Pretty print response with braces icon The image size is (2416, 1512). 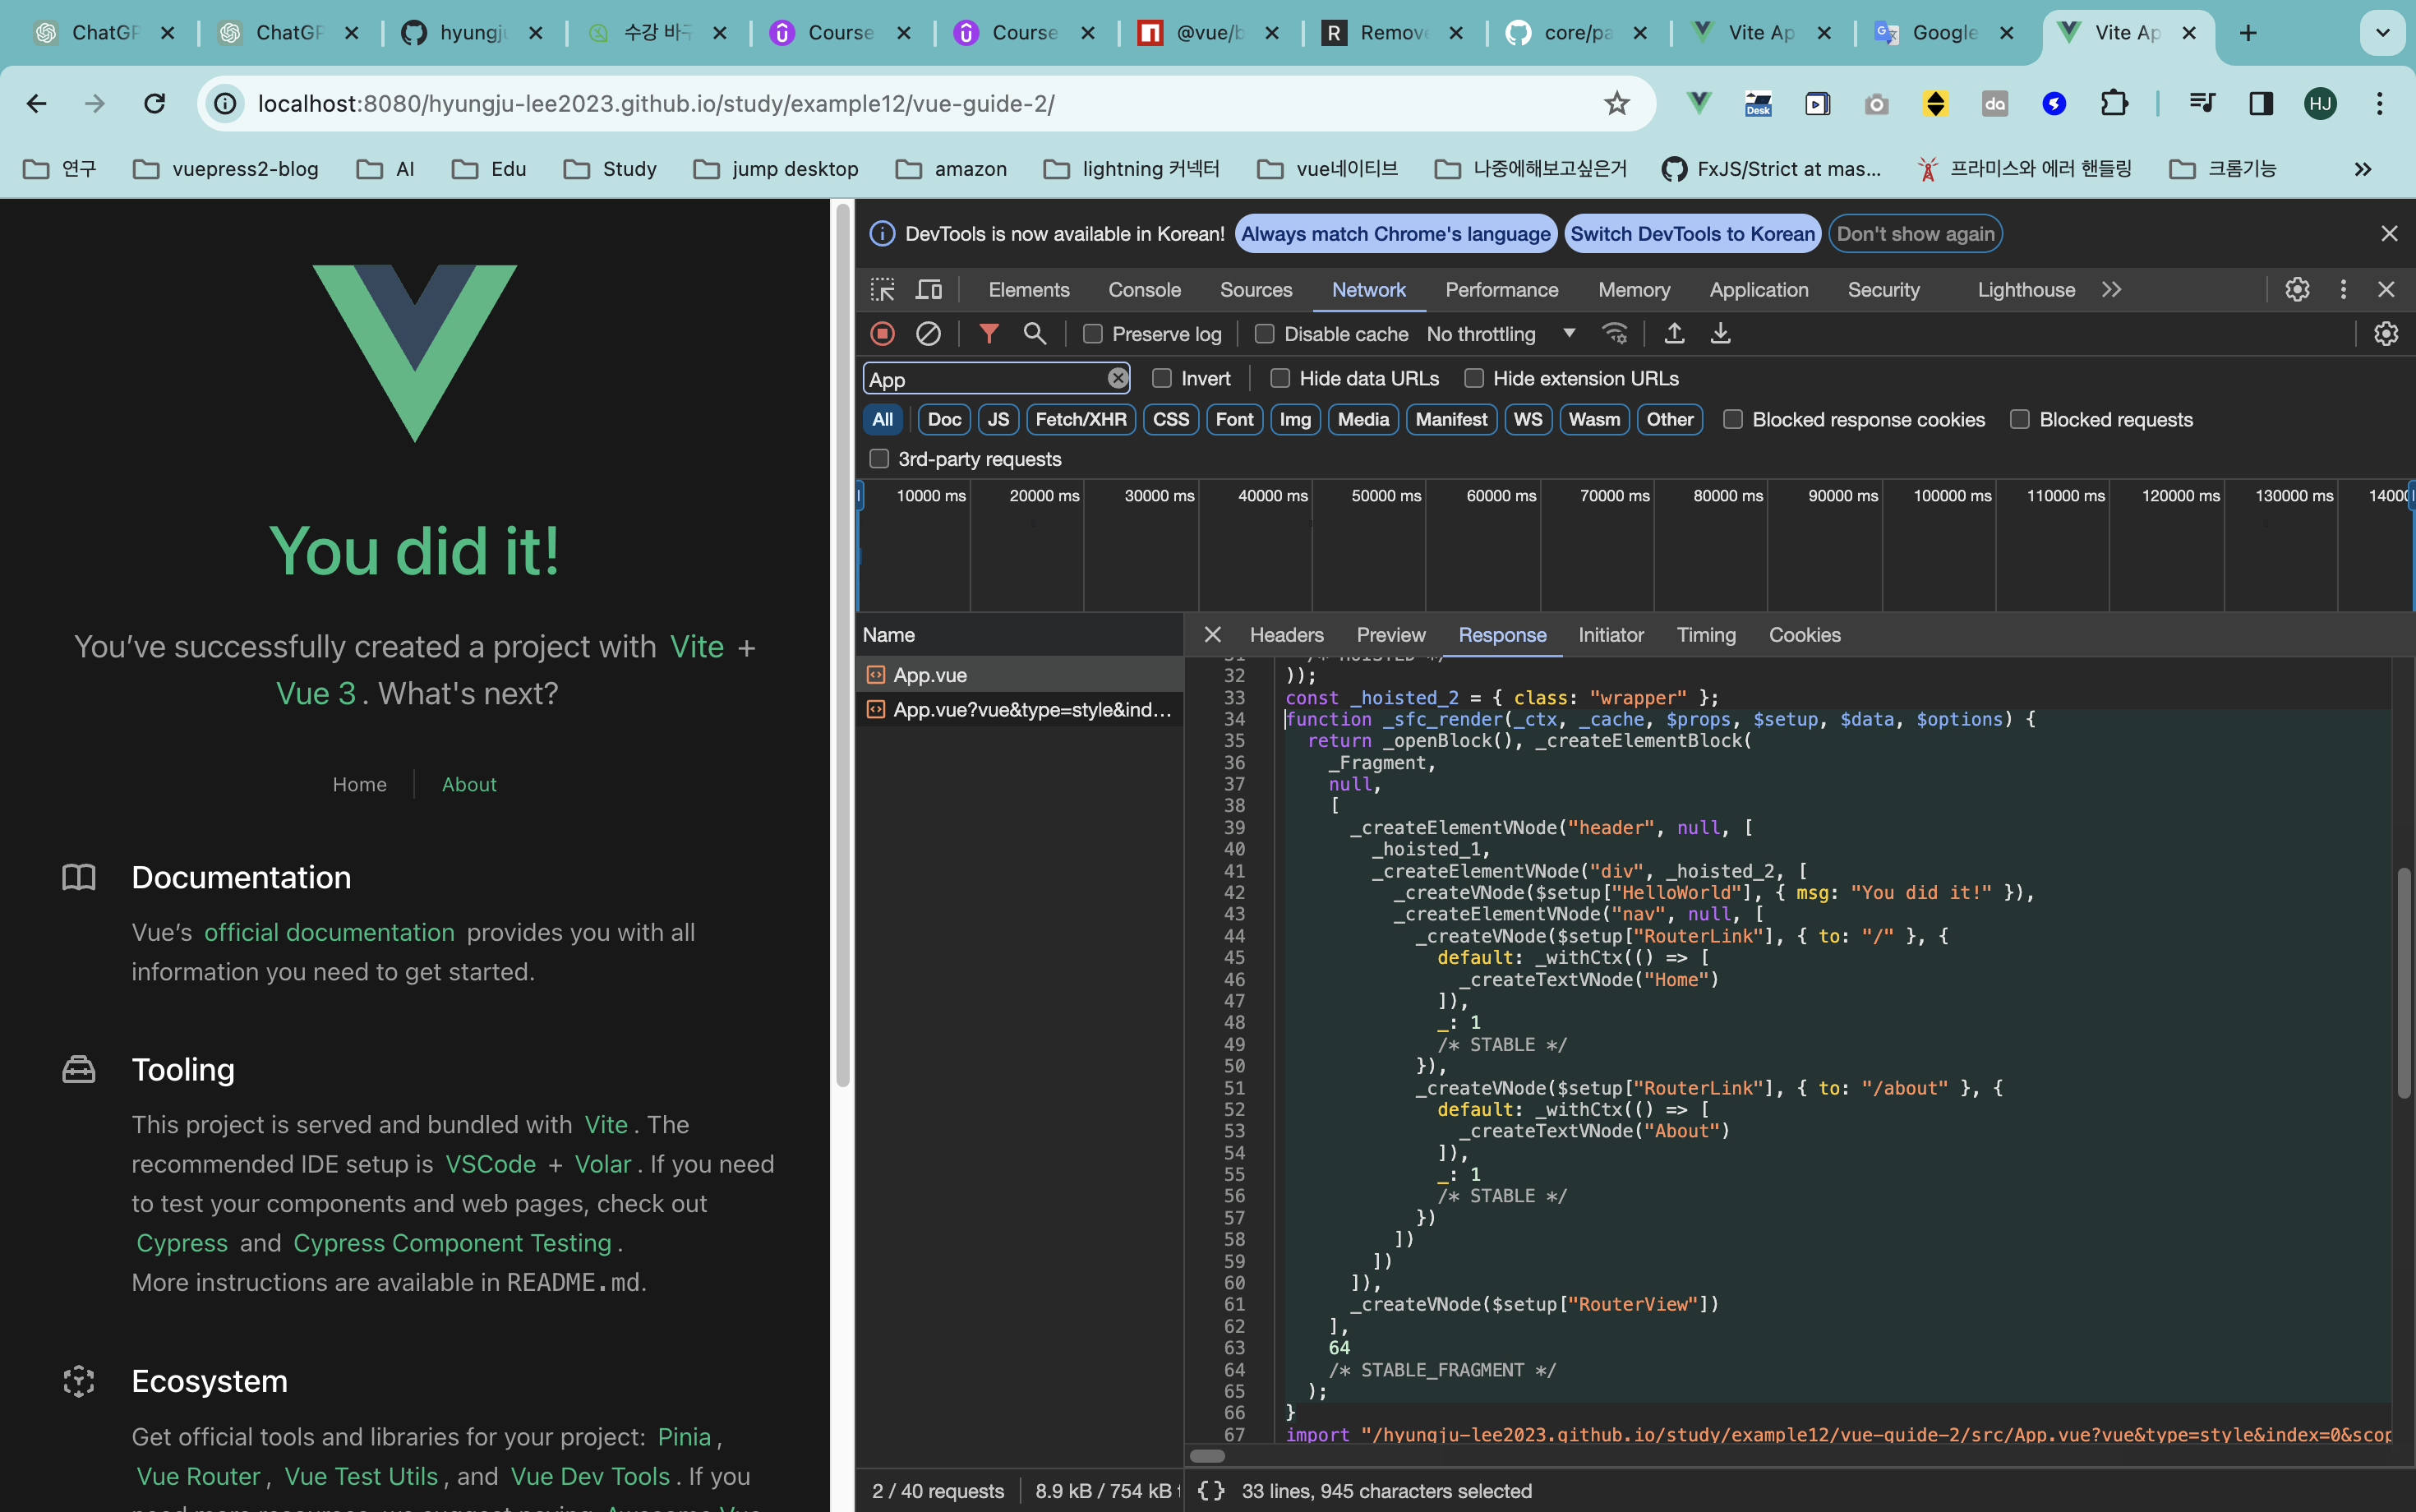[x=1211, y=1491]
